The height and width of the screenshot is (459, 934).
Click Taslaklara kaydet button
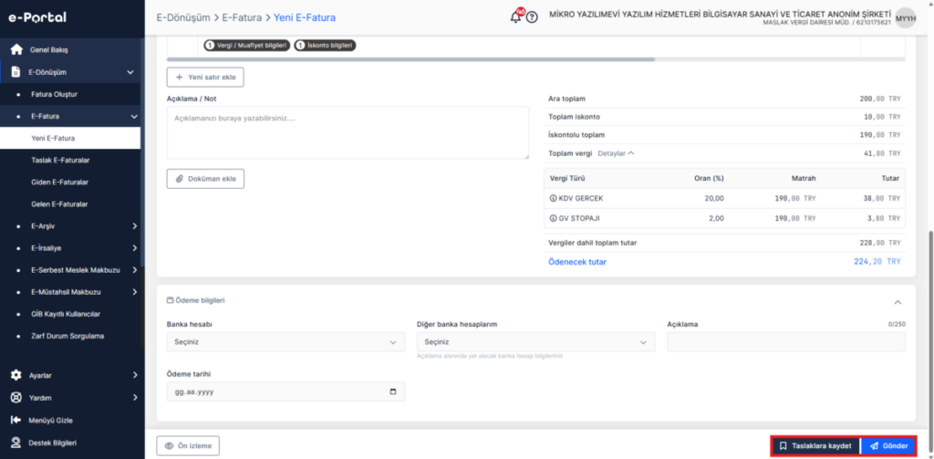coord(815,446)
